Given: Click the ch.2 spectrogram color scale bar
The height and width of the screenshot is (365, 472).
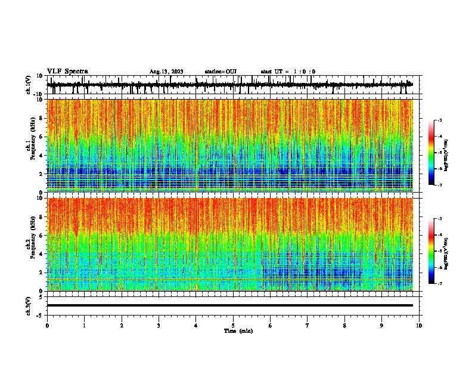Looking at the screenshot, I should pos(431,251).
